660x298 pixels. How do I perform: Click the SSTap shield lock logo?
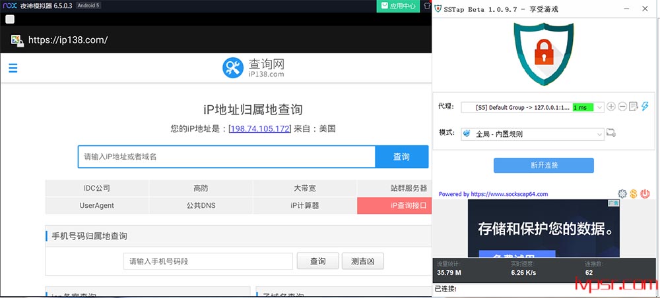click(x=543, y=54)
